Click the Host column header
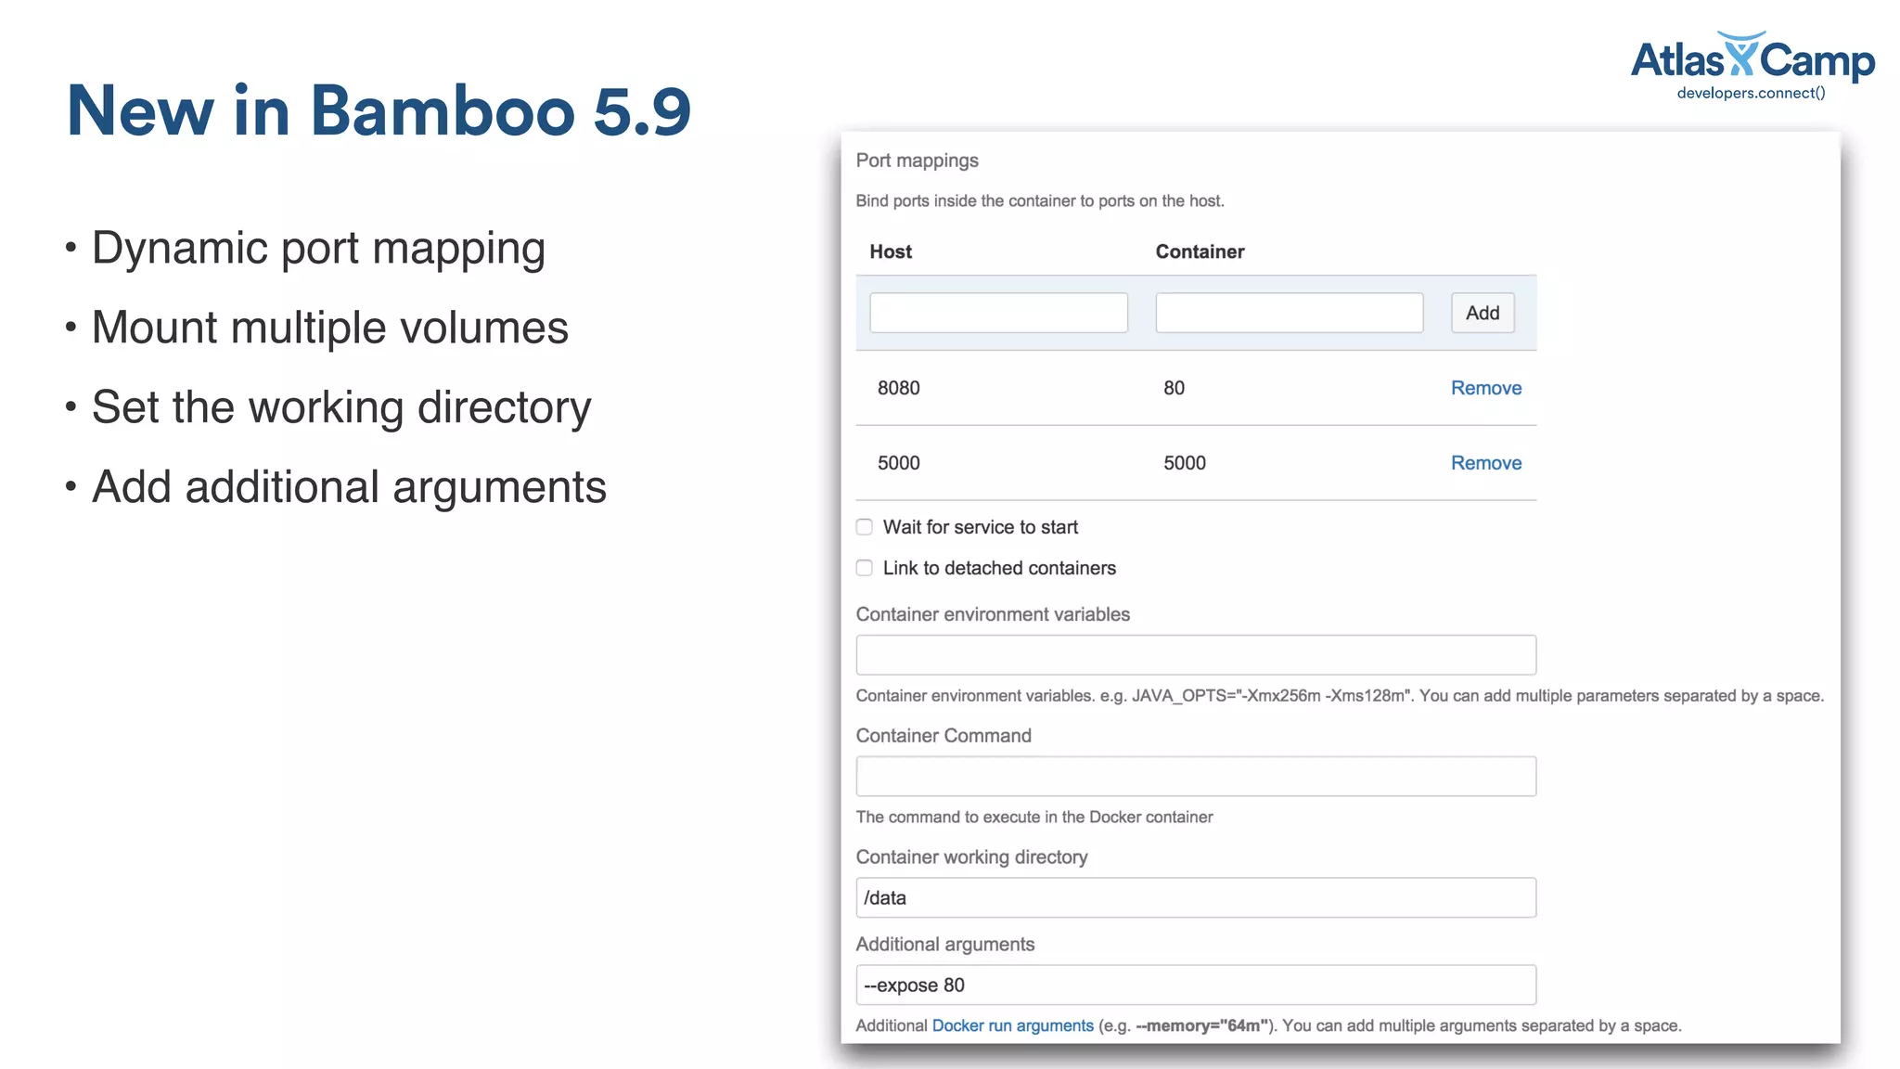 click(891, 251)
